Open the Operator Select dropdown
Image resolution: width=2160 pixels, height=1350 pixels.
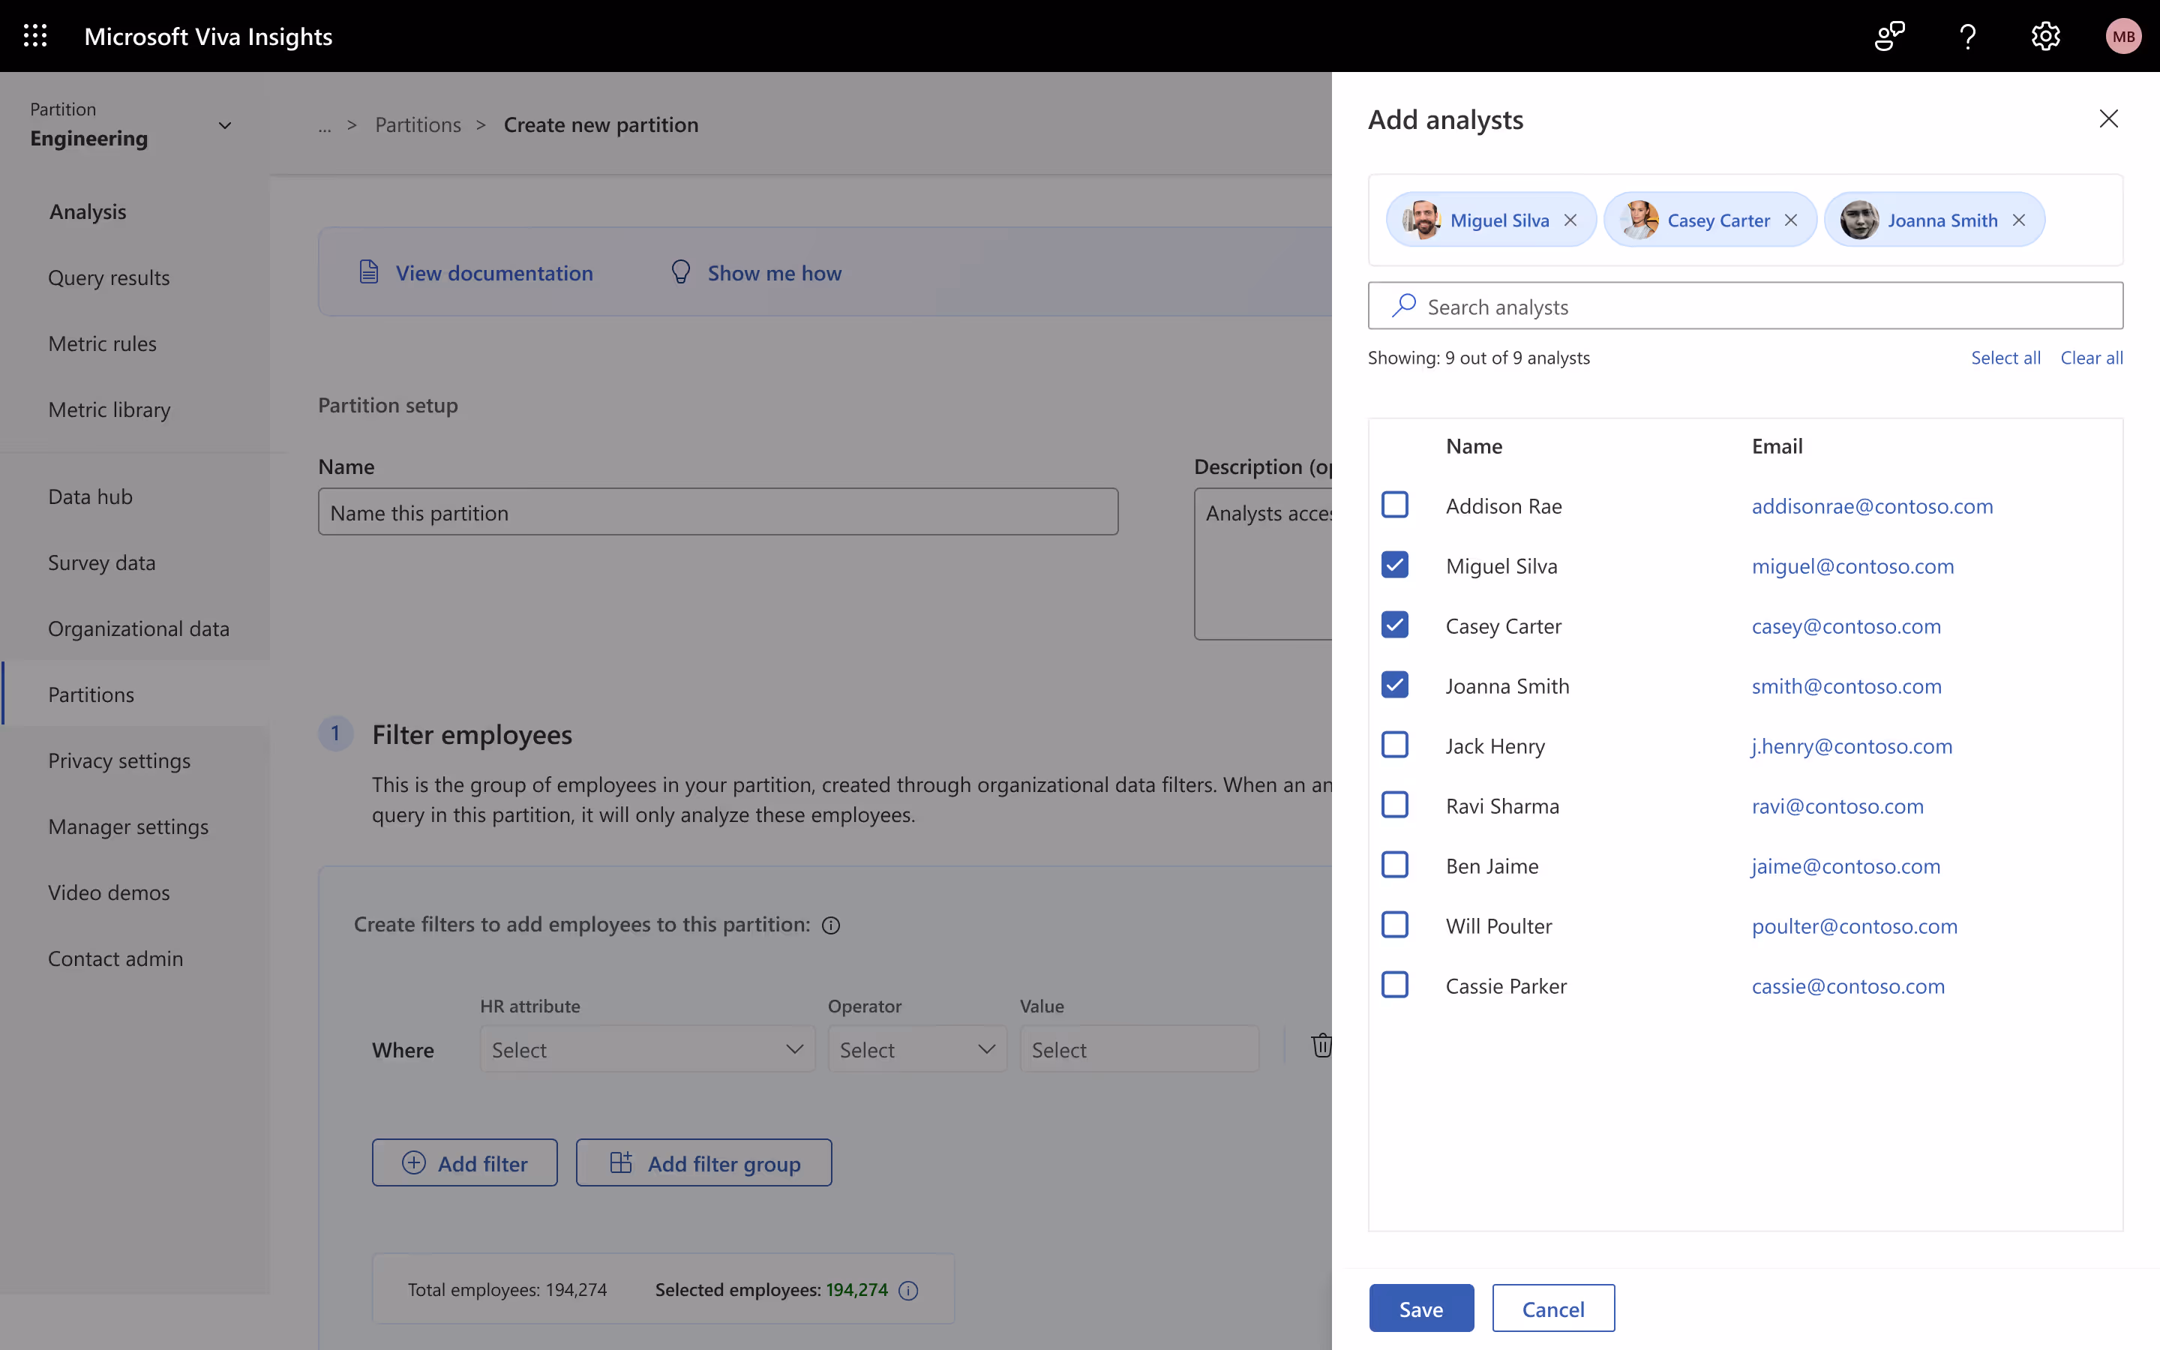tap(916, 1049)
